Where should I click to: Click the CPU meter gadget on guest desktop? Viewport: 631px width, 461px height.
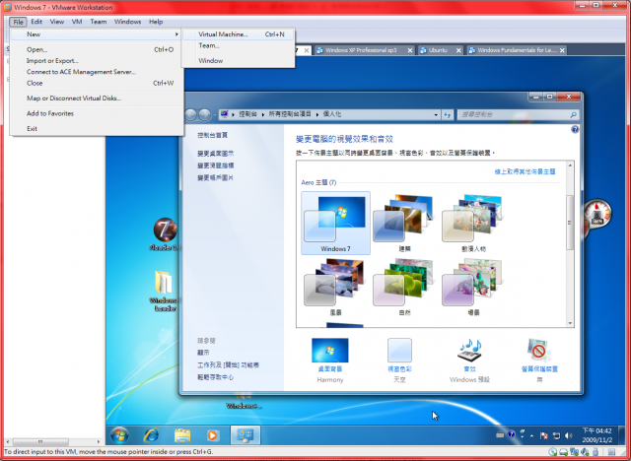(x=596, y=215)
